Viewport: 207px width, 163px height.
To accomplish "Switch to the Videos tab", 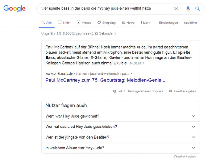I will (84, 23).
